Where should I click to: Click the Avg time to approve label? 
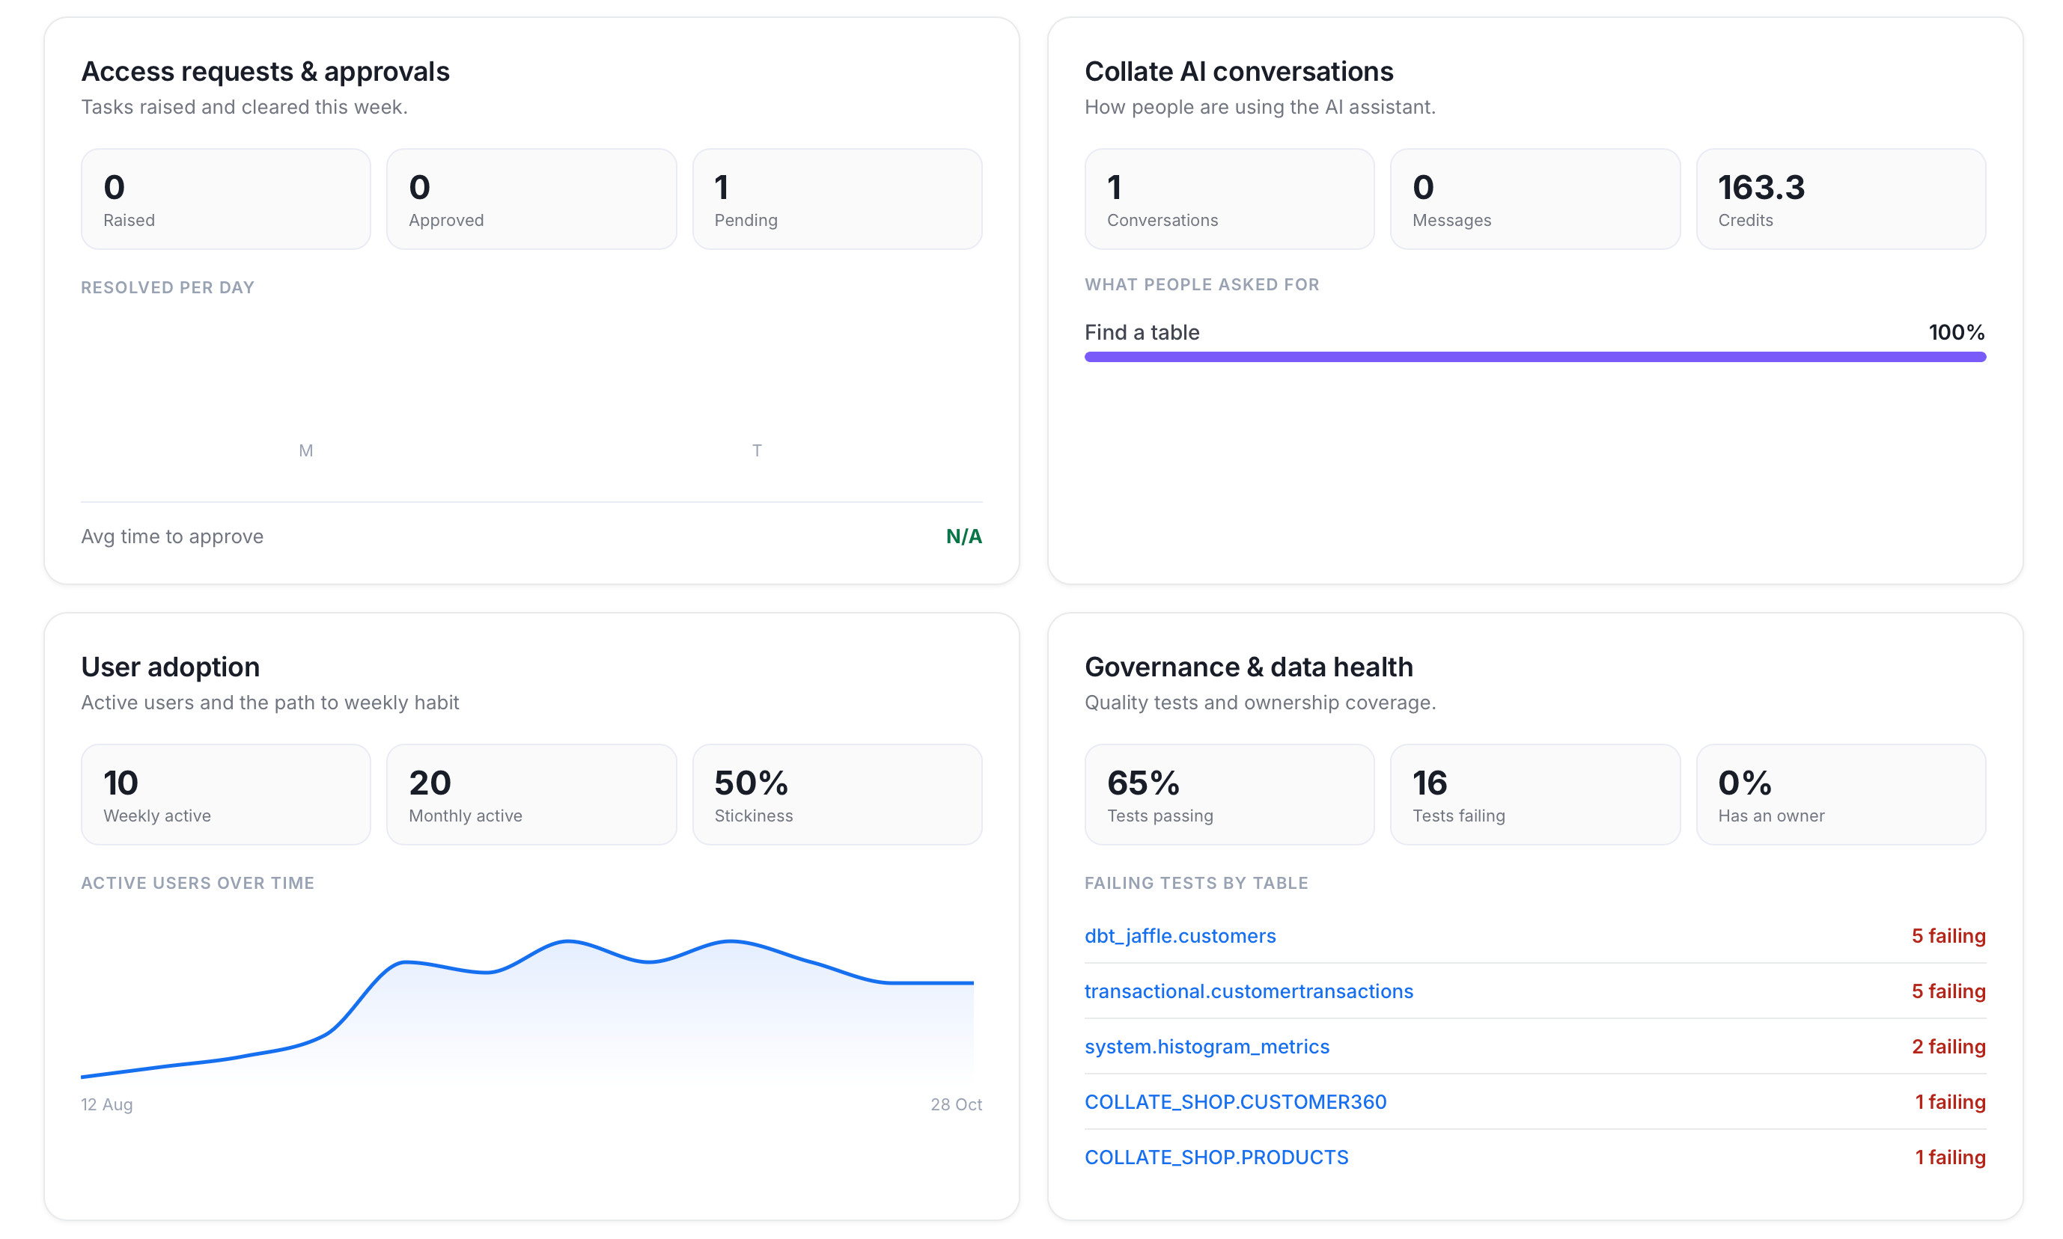[x=172, y=536]
